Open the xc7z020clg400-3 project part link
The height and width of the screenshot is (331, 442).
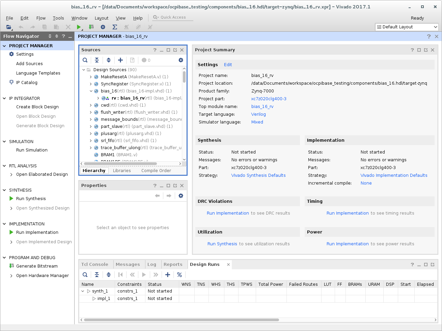[269, 99]
